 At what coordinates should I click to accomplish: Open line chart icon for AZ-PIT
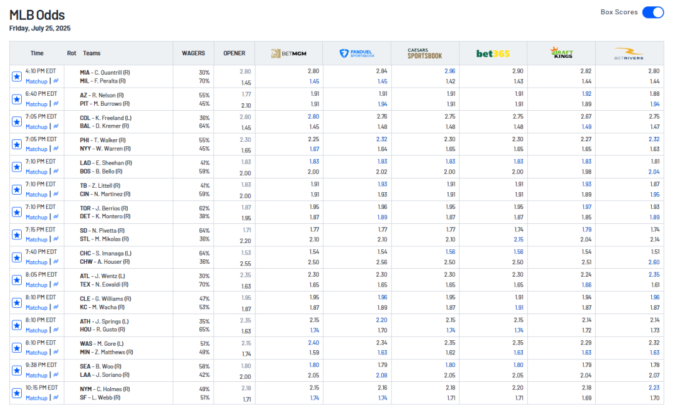tap(56, 104)
